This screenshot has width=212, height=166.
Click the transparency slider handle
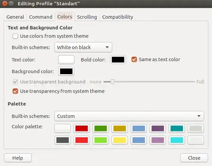point(112,82)
